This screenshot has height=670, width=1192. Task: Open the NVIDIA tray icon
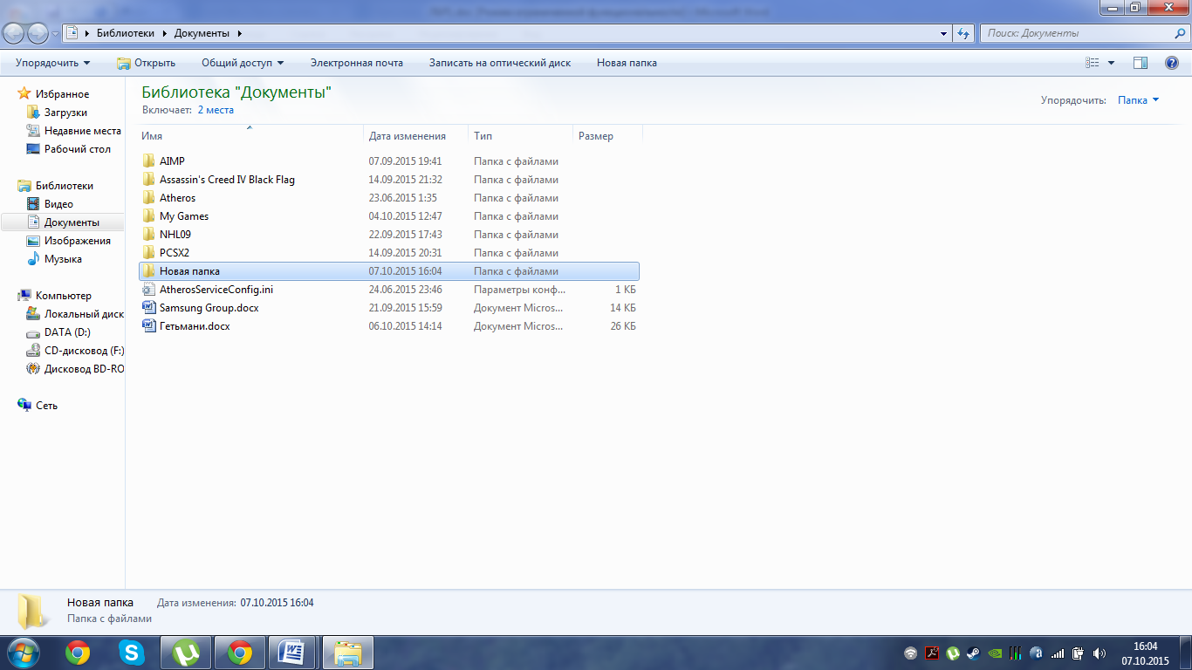coord(994,653)
